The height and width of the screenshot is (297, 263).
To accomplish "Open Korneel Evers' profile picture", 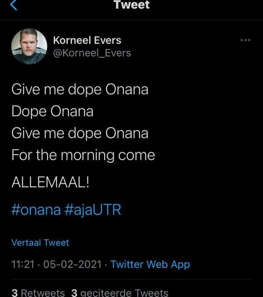I will point(29,46).
